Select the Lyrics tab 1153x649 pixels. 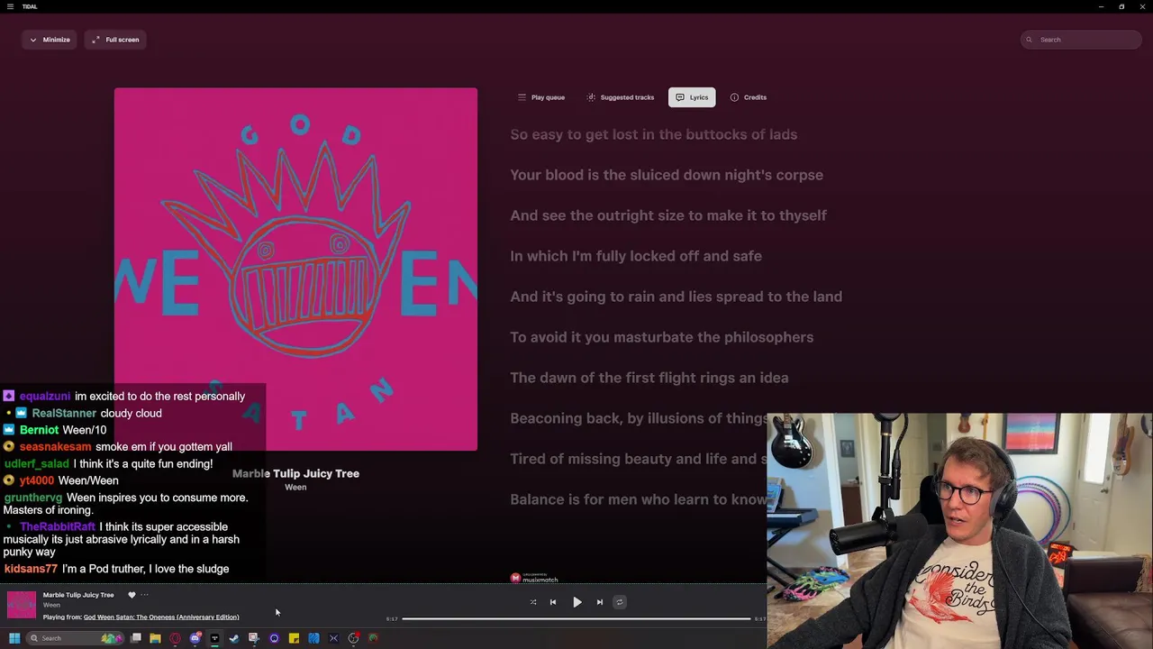(692, 97)
